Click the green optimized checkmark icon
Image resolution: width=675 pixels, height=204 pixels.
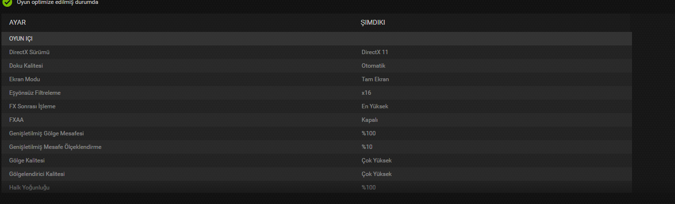(x=7, y=3)
